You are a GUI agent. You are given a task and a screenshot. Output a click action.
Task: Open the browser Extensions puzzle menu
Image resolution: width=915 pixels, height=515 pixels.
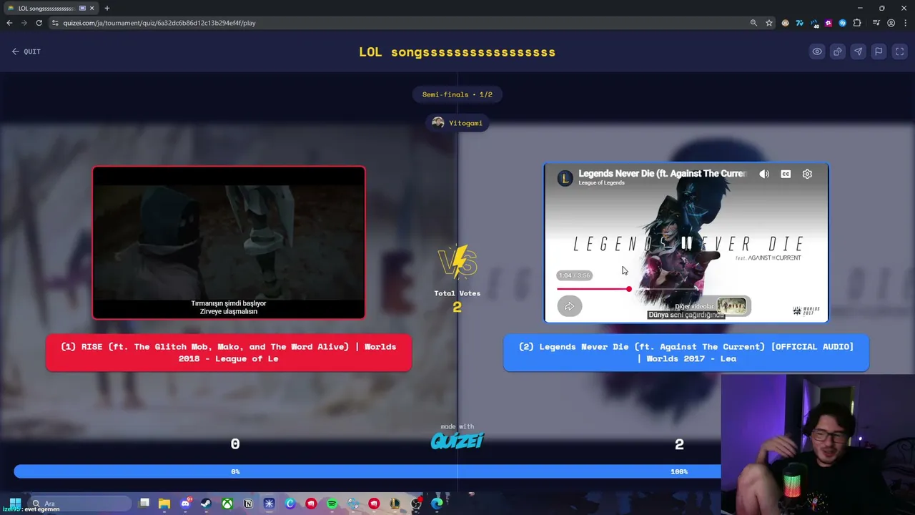click(x=857, y=23)
